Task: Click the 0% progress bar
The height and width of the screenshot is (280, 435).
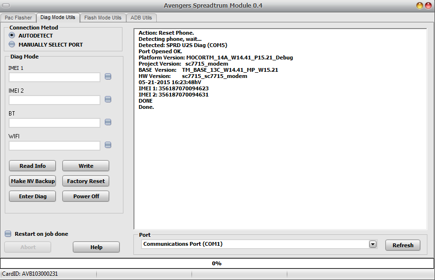Action: [217, 263]
